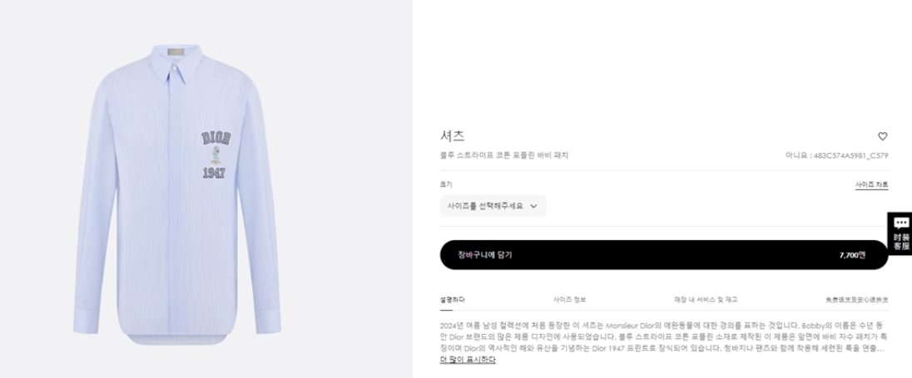Select the 사이즈 정보 tab
This screenshot has height=378, width=912.
569,299
